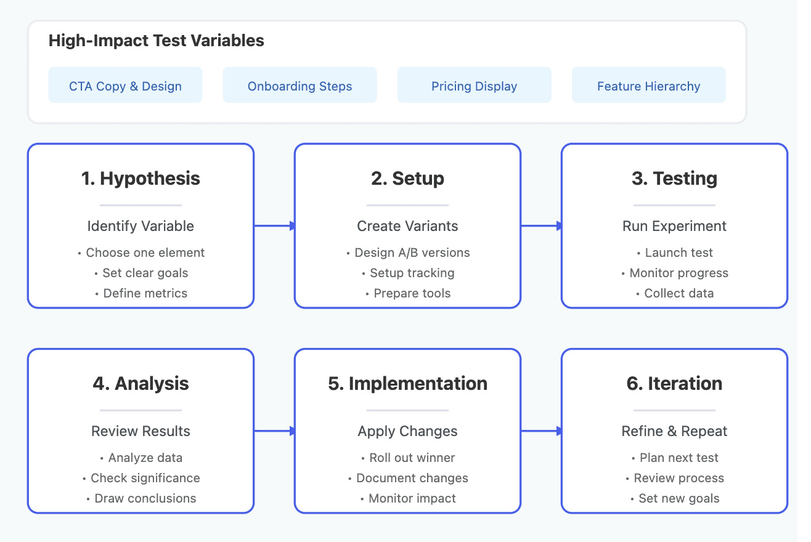Click the 5. Implementation card title

(x=407, y=384)
